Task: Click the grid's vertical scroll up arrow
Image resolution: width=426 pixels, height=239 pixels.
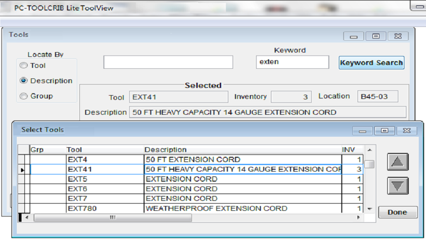Action: click(x=370, y=150)
